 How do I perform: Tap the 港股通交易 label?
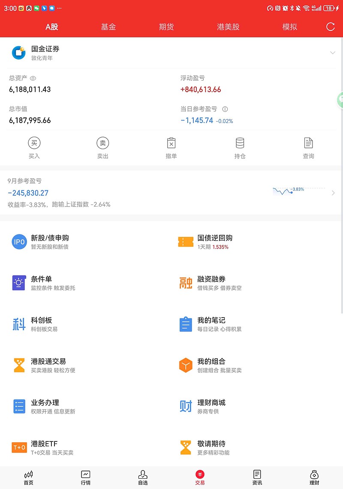pos(48,361)
